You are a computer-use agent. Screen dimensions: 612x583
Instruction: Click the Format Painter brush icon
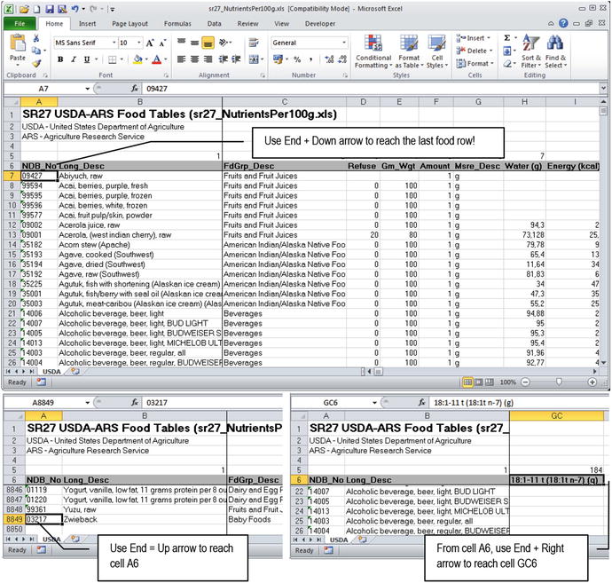coord(36,63)
